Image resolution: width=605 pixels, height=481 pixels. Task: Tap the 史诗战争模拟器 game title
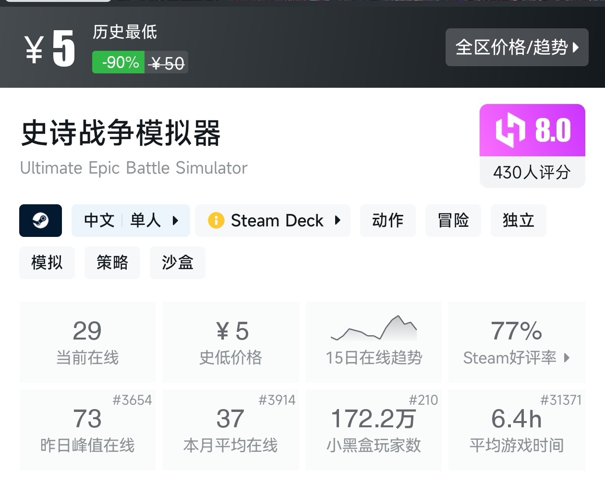[x=121, y=133]
